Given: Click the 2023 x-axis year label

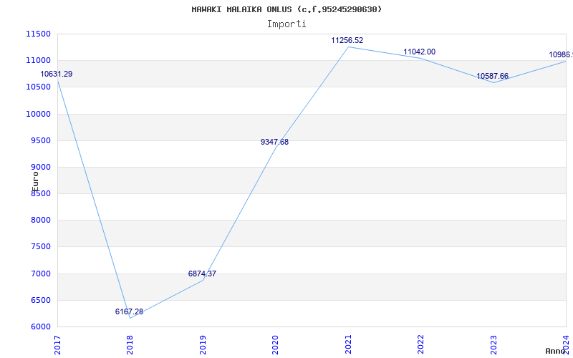Looking at the screenshot, I should 493,344.
